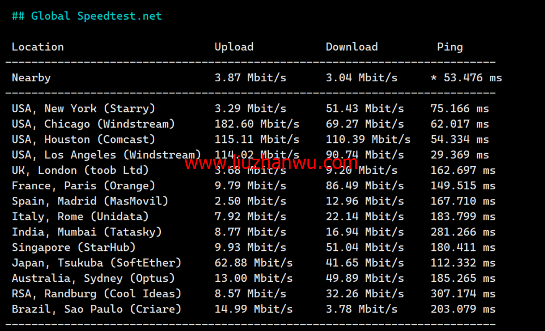This screenshot has width=545, height=331.
Task: Click Sao Paulo ping "203.079 ms"
Action: pyautogui.click(x=463, y=309)
